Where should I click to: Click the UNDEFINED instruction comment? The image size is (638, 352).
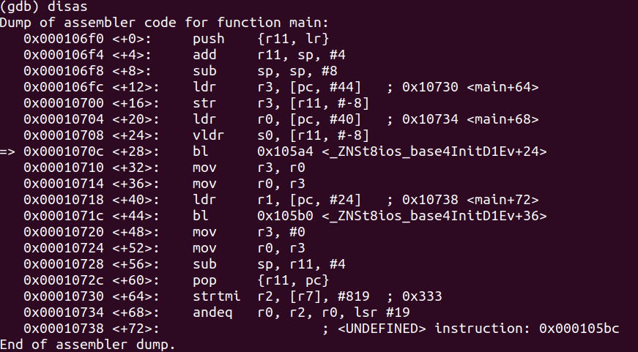click(x=471, y=329)
